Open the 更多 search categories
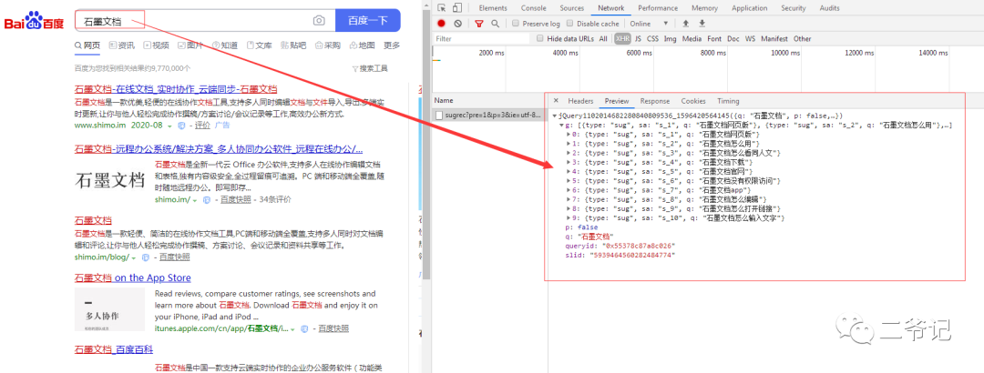The image size is (984, 373). 392,45
